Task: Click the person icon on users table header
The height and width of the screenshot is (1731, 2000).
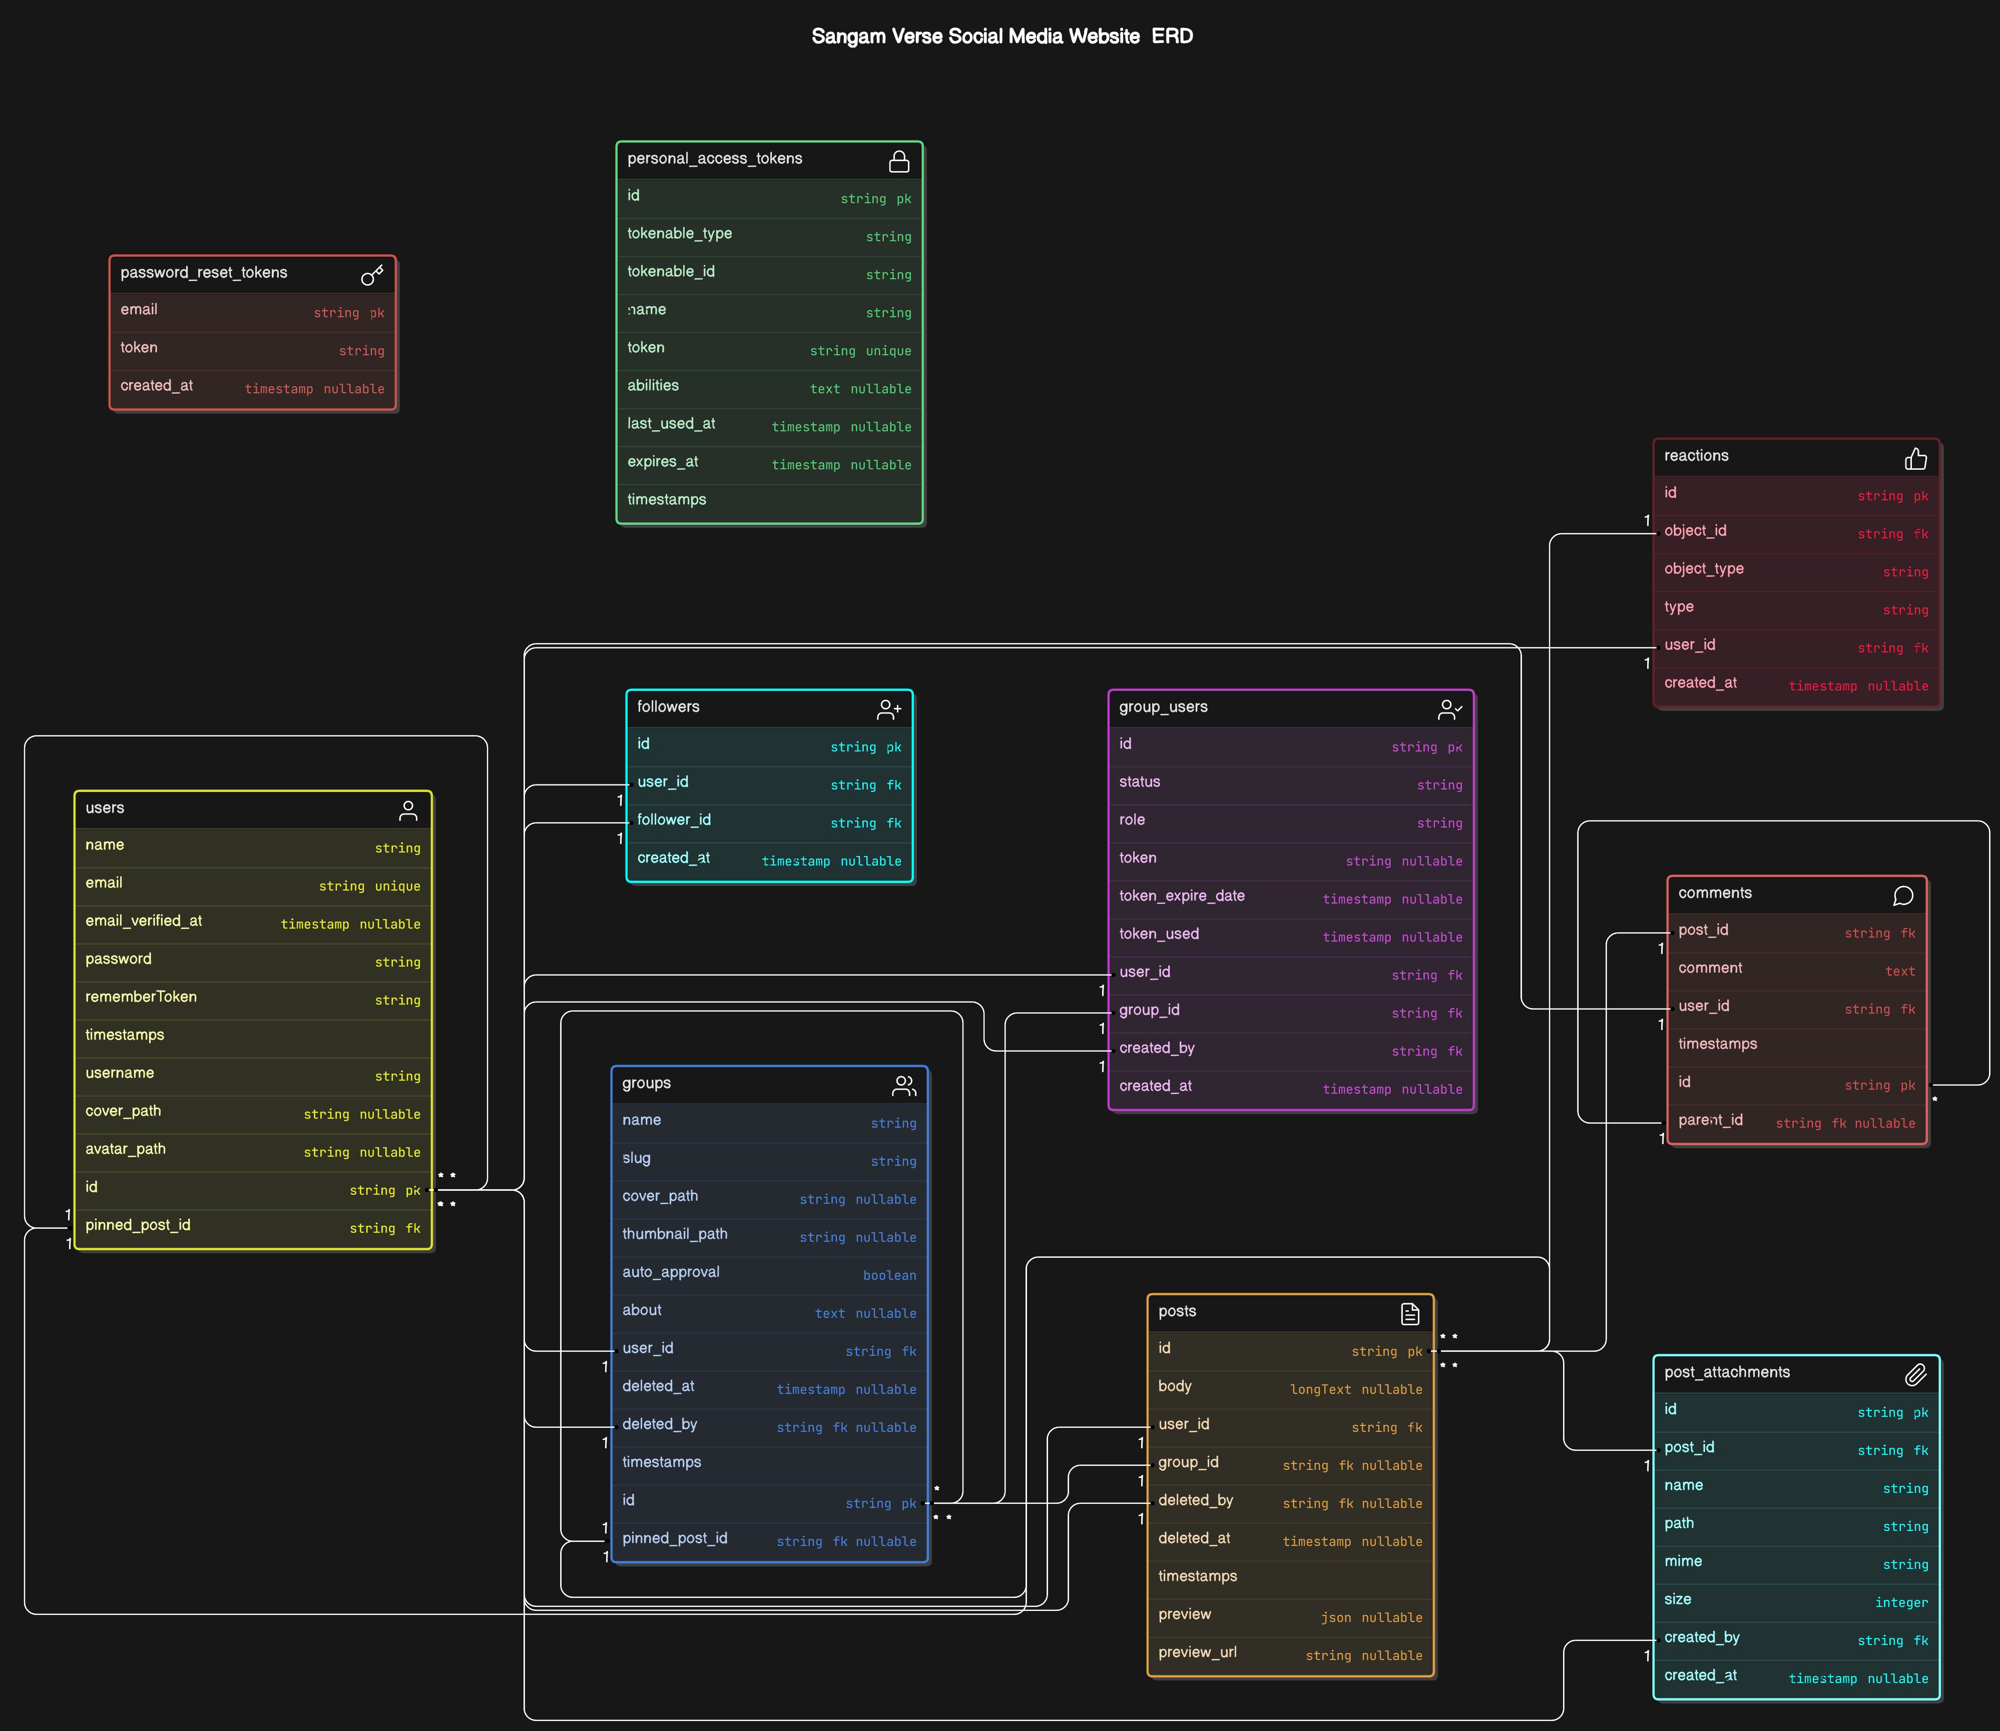Action: tap(409, 810)
